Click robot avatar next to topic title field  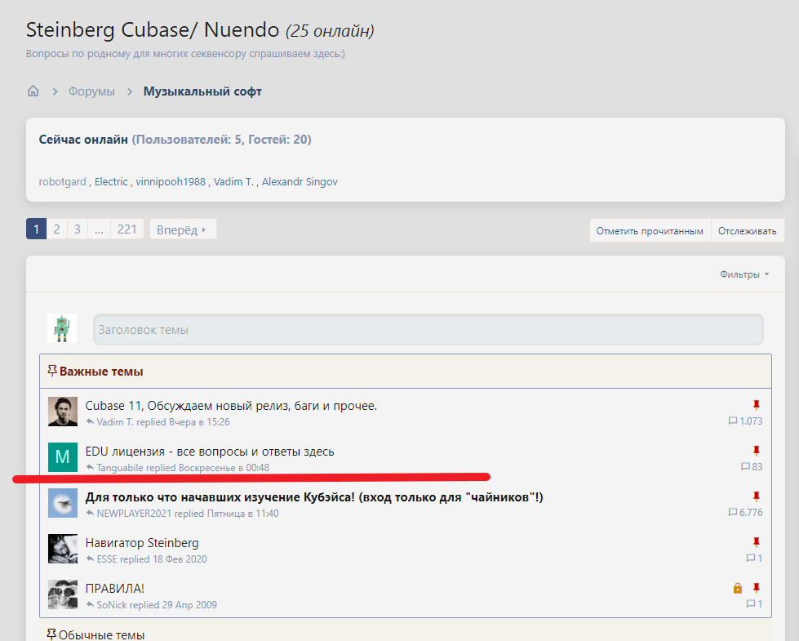point(62,328)
